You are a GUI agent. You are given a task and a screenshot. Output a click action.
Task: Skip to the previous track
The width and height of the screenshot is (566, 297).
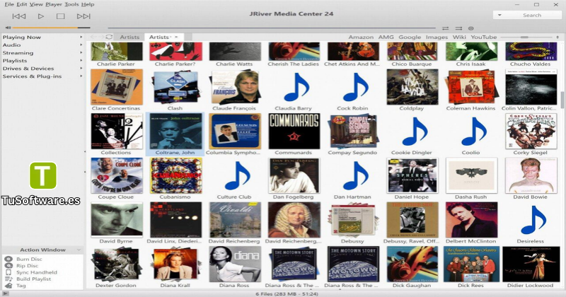(x=19, y=16)
